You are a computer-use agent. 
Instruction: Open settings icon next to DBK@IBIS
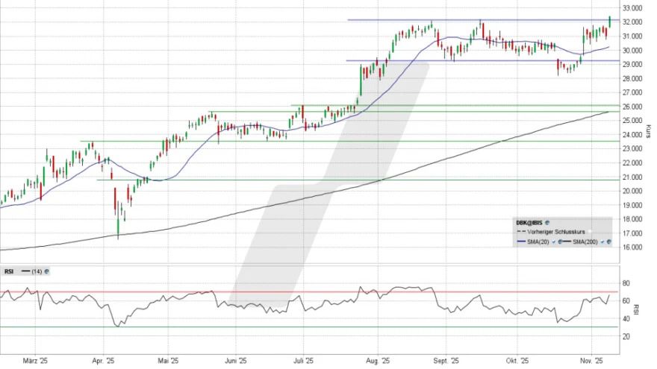[x=547, y=223]
